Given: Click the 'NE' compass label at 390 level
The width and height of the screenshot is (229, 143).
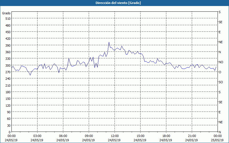Looking at the screenshot, I should pyautogui.click(x=220, y=42).
